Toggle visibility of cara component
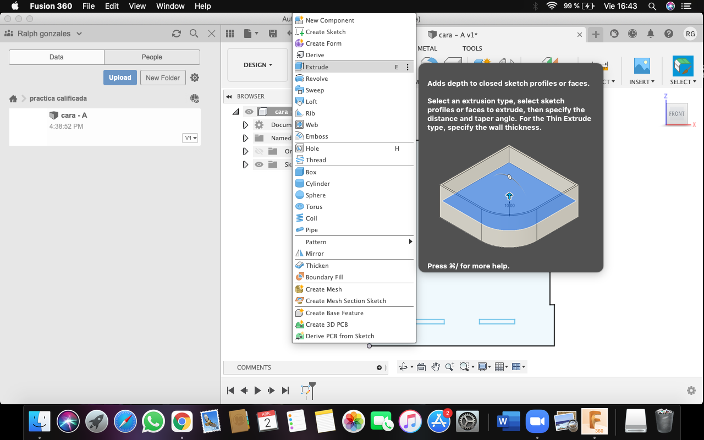704x440 pixels. coord(249,112)
